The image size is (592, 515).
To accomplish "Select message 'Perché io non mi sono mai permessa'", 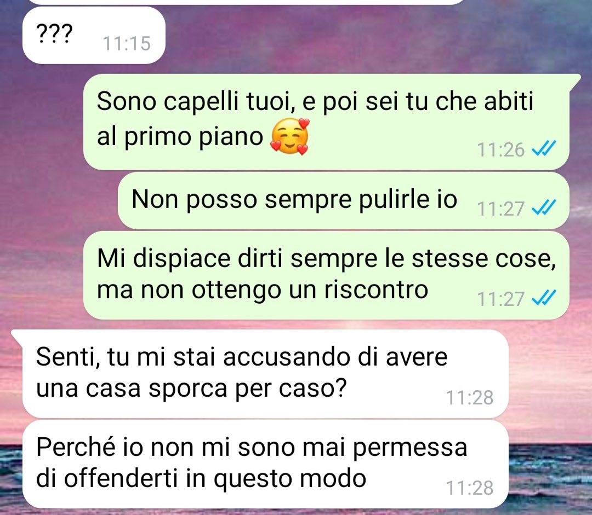I will coord(265,464).
